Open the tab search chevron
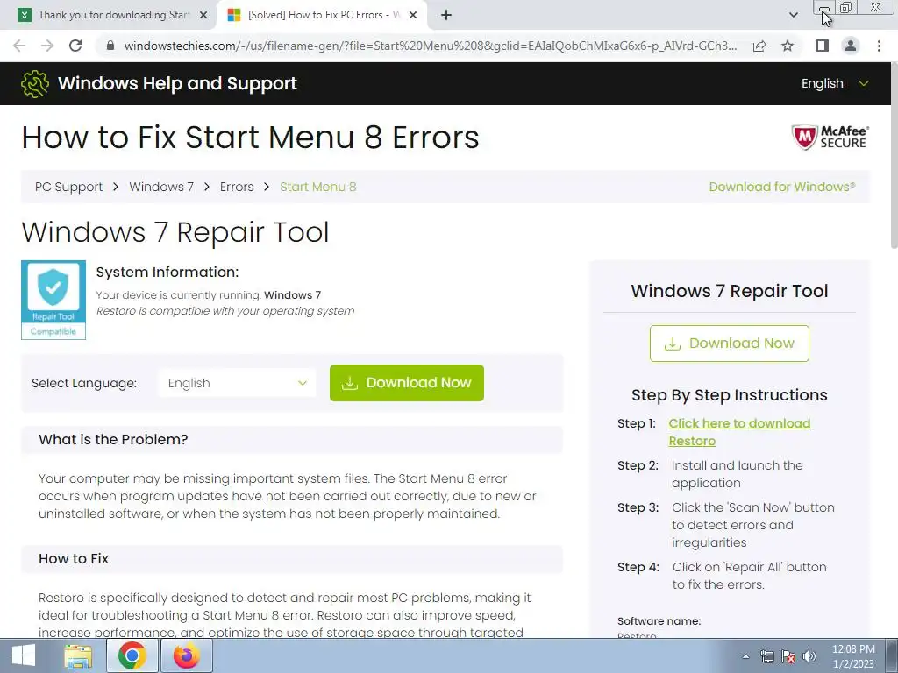This screenshot has width=898, height=673. click(793, 15)
